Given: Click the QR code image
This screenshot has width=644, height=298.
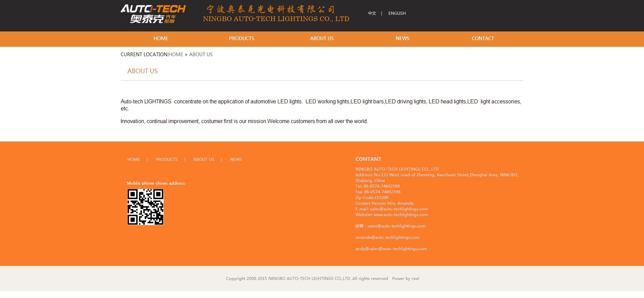Looking at the screenshot, I should pos(145,207).
